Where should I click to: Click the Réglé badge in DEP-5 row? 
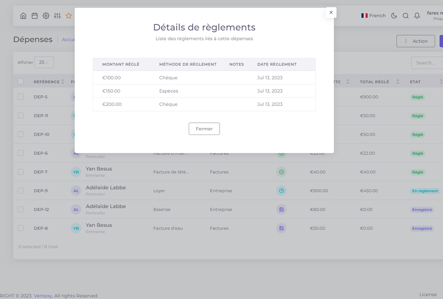(x=418, y=97)
